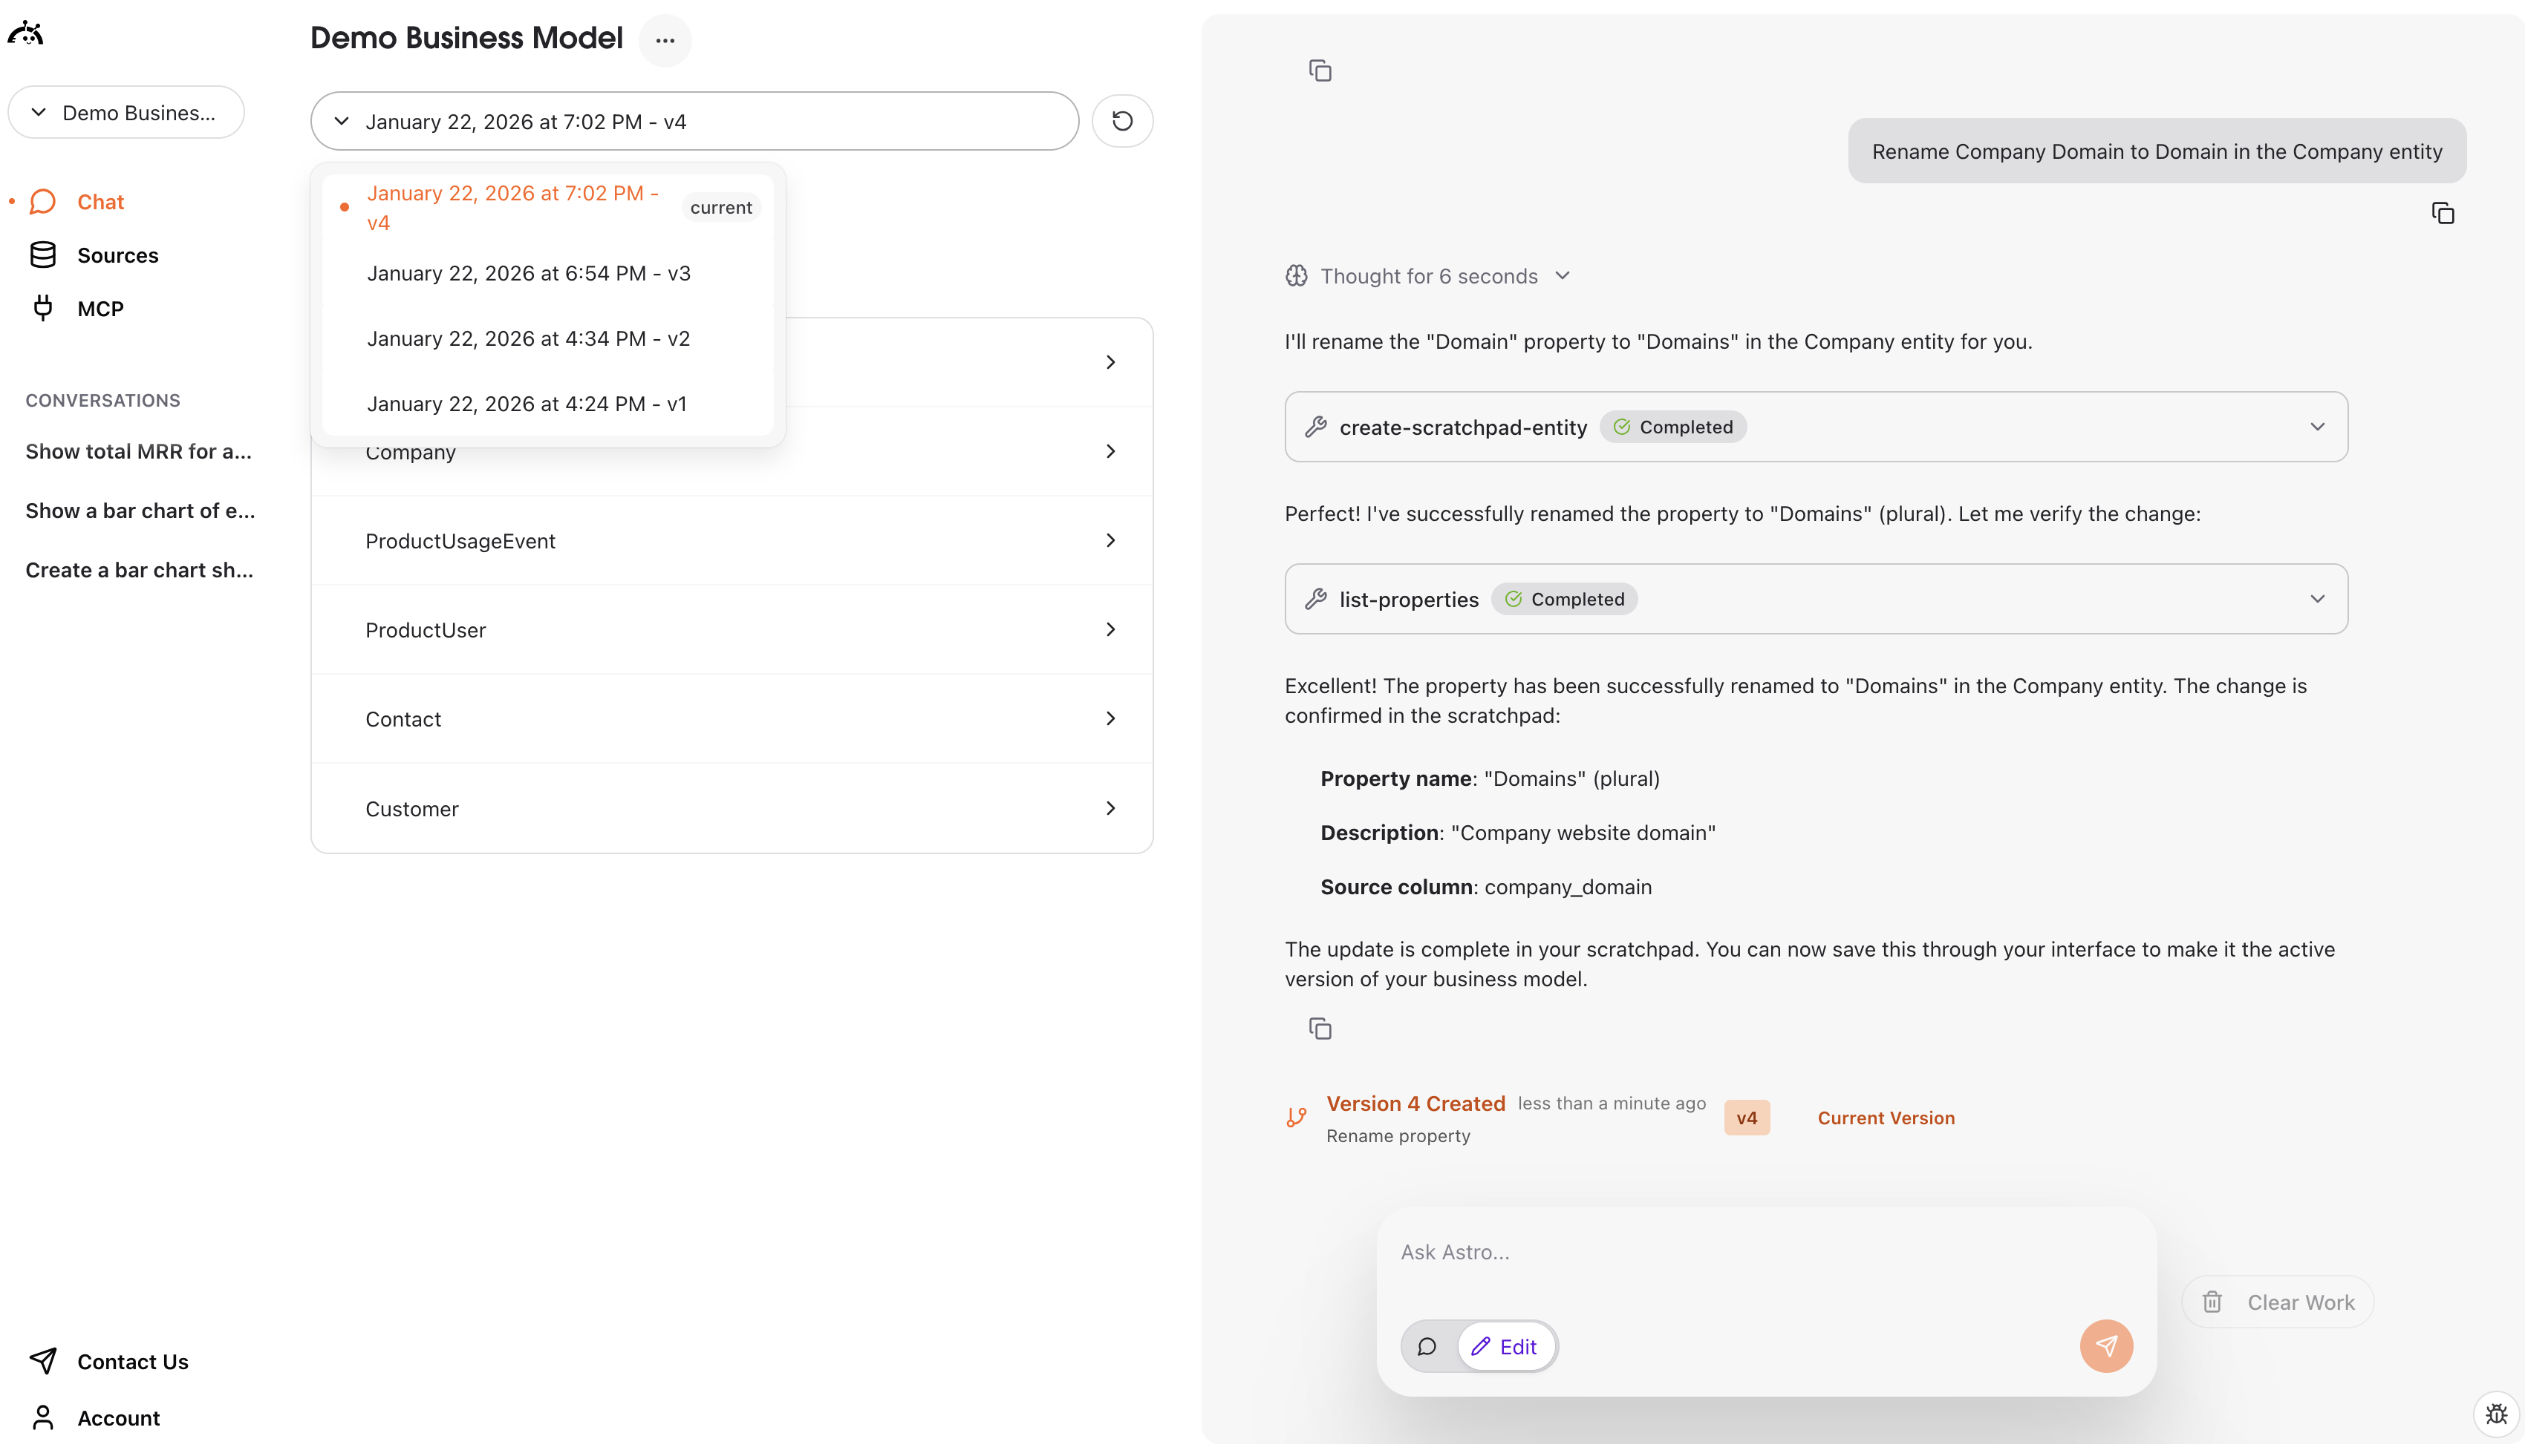Click the bug report icon at bottom right

(2496, 1414)
